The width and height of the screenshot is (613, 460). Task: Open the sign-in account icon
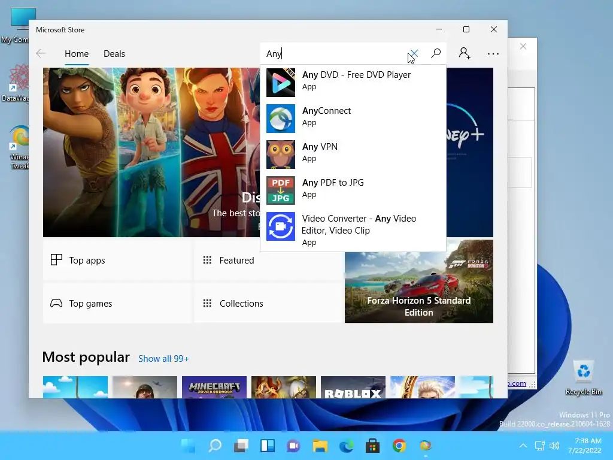tap(465, 53)
